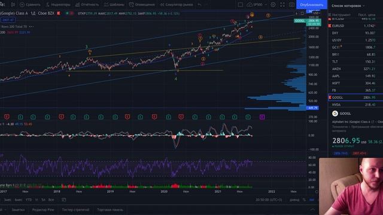
Task: Select GOOGL row in the watchlist
Action: pyautogui.click(x=355, y=97)
